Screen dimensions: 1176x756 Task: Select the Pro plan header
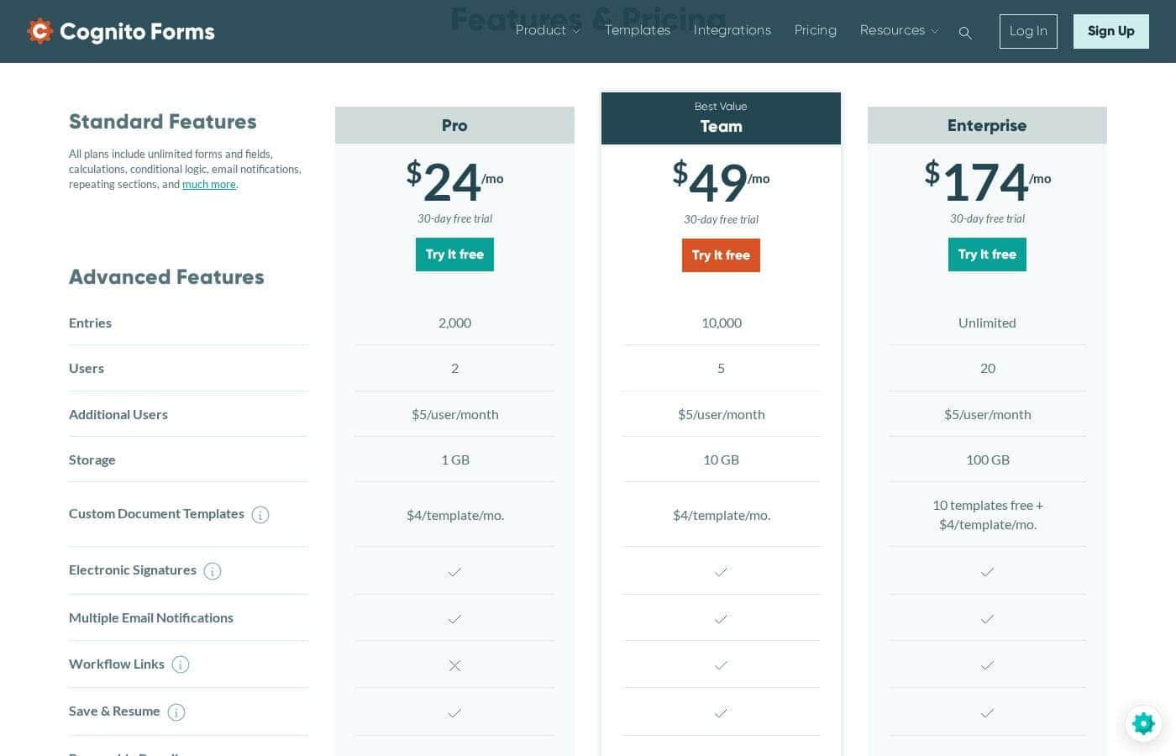454,125
